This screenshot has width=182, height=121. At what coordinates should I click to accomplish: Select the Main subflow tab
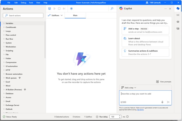(x=75, y=15)
